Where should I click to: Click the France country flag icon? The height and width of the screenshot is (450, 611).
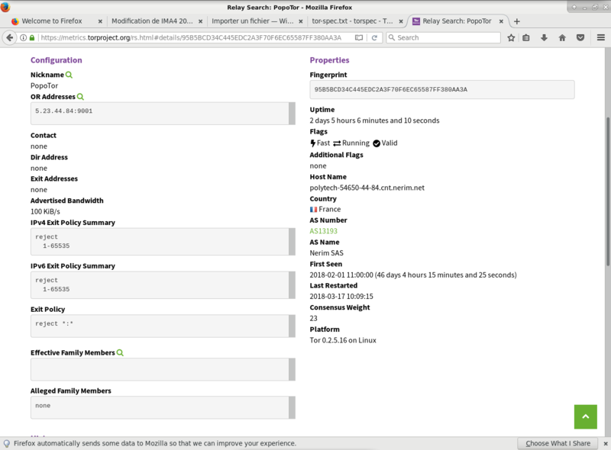[x=312, y=209]
